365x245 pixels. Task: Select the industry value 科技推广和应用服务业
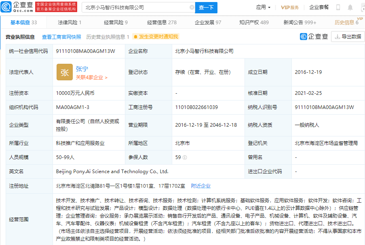80,143
